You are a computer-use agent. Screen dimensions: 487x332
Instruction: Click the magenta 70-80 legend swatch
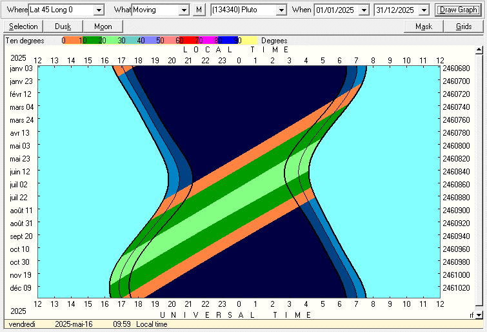click(x=209, y=41)
